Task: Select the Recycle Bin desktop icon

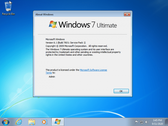Action: [8, 8]
